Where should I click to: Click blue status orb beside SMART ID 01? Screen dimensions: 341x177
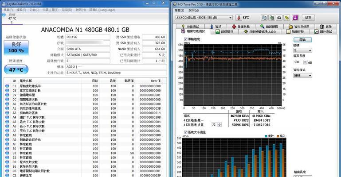coord(7,86)
